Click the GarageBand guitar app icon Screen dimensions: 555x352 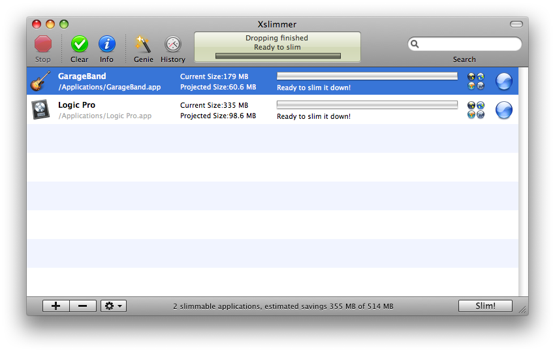click(x=40, y=81)
